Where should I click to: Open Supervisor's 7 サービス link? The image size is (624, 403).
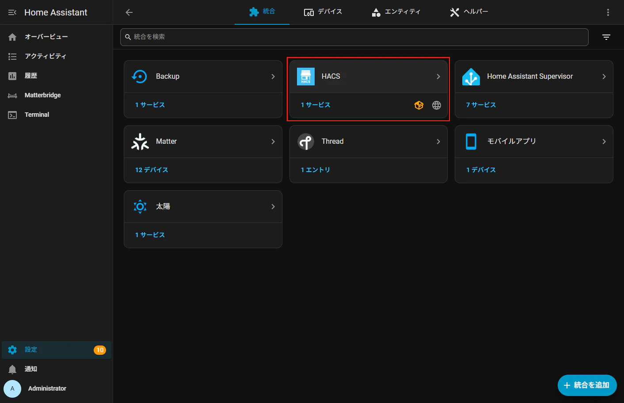[x=481, y=105]
